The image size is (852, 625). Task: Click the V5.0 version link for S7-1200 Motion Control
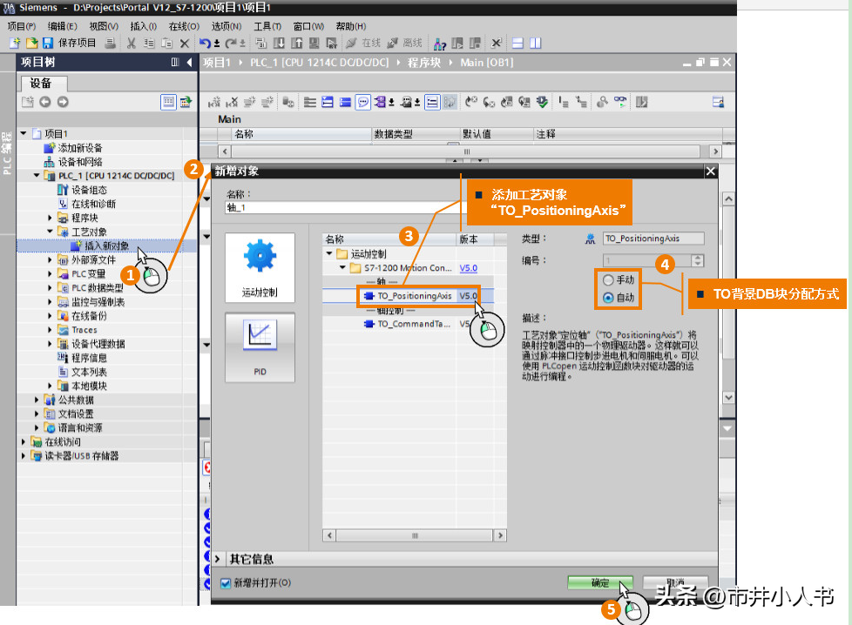pos(468,268)
